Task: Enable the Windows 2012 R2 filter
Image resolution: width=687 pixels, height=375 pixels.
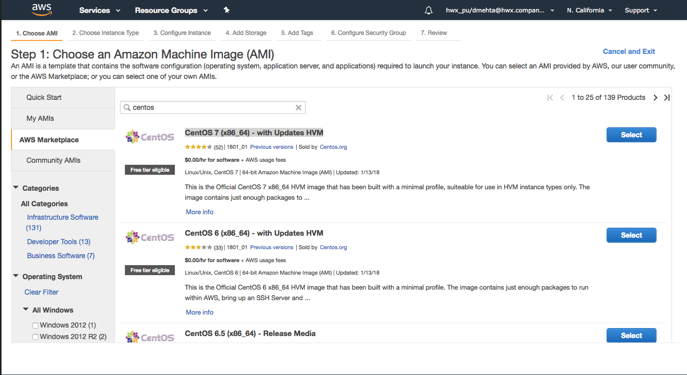Action: [35, 337]
